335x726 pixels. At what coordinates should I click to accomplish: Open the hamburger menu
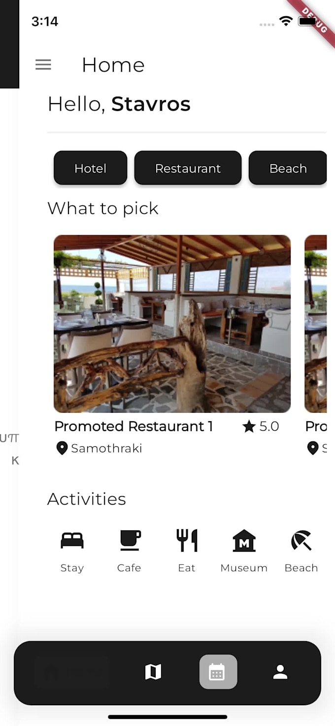[x=43, y=65]
